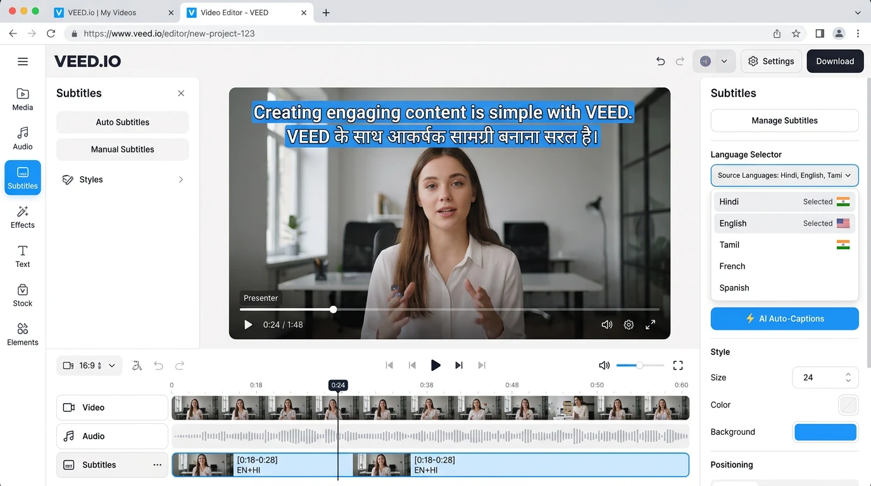Screen dimensions: 871x486
Task: Open the subtitle Color swatch
Action: pyautogui.click(x=848, y=405)
